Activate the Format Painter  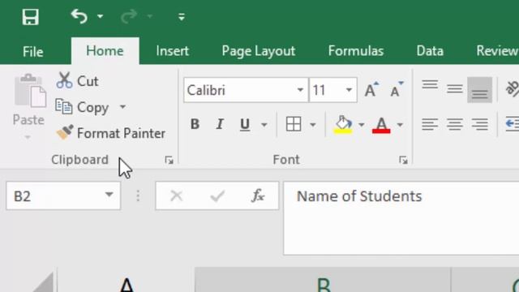tap(111, 133)
